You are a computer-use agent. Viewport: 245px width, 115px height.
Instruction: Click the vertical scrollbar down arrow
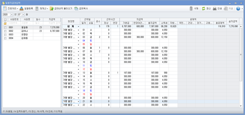241,106
